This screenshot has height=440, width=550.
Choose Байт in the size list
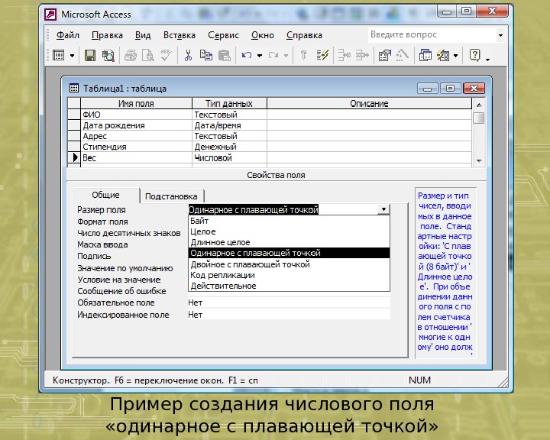point(289,221)
